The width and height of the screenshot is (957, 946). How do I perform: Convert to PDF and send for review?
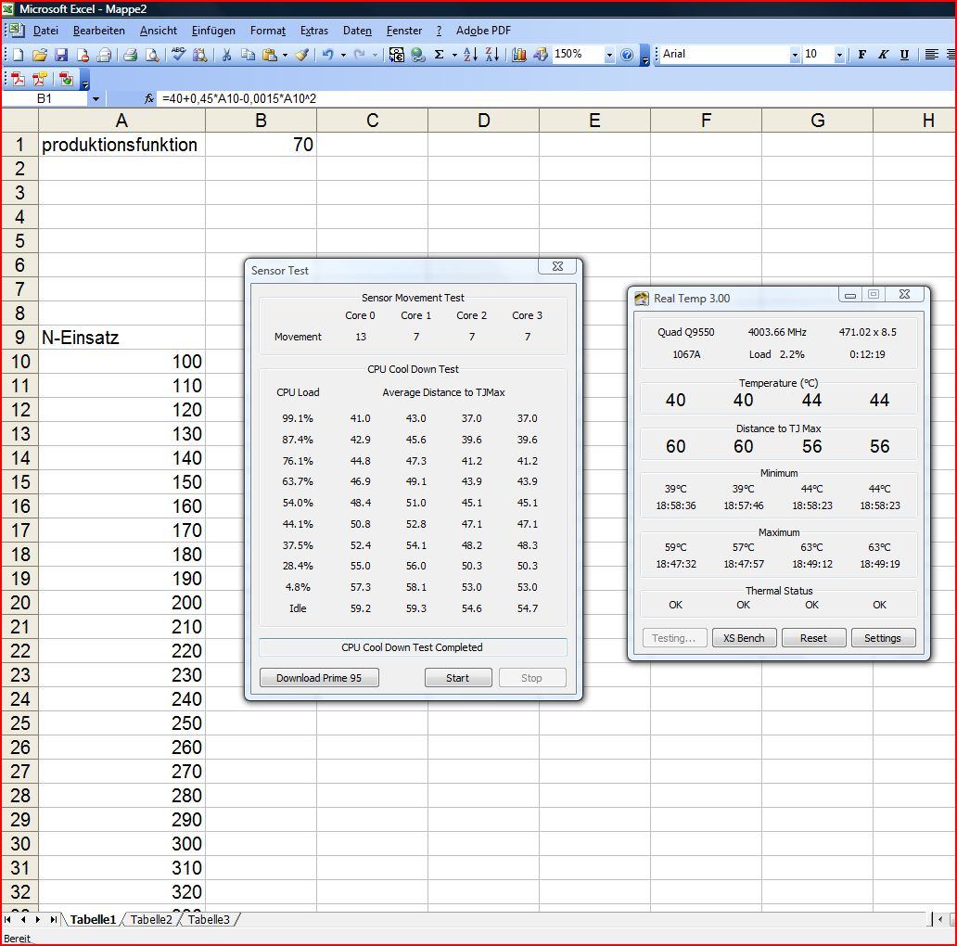coord(67,79)
